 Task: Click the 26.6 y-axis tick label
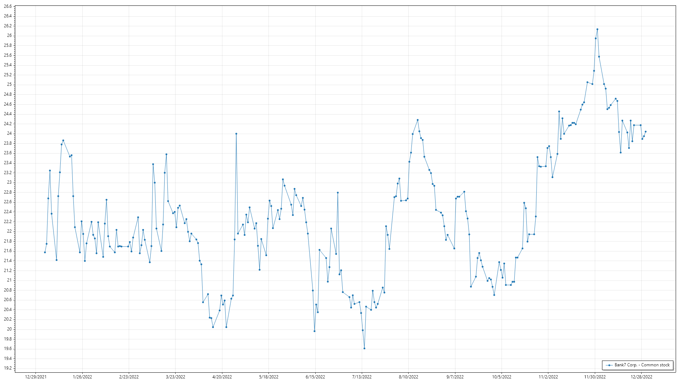8,6
